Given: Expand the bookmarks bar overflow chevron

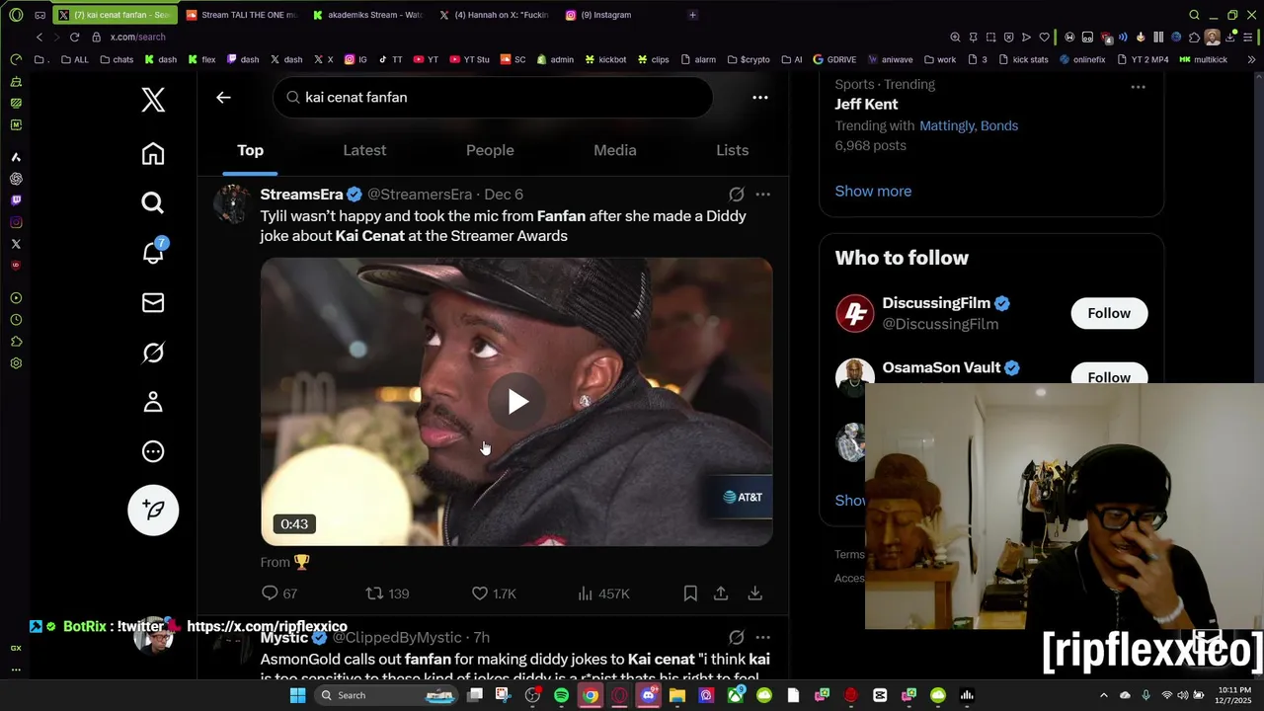Looking at the screenshot, I should click(1251, 59).
